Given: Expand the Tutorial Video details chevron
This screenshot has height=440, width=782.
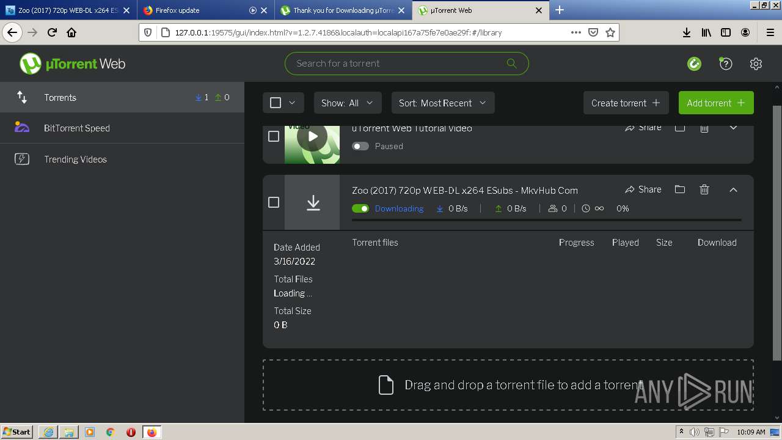Looking at the screenshot, I should (733, 128).
